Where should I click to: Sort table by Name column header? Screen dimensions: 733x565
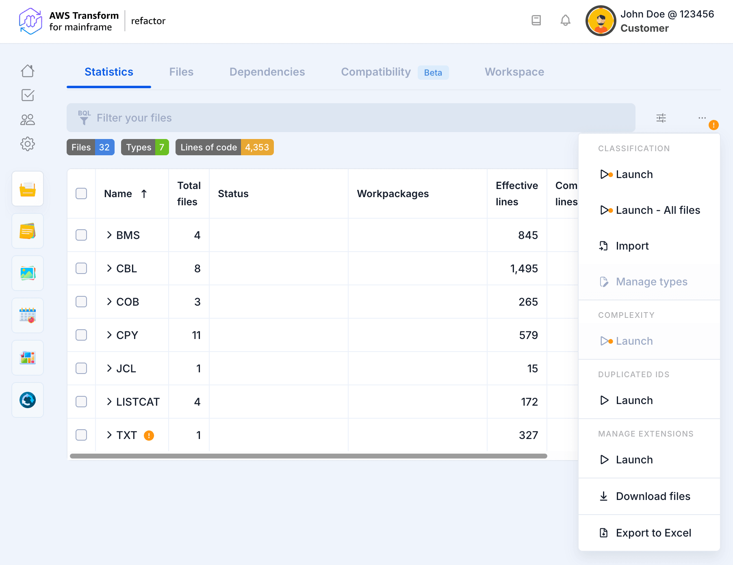click(x=118, y=194)
